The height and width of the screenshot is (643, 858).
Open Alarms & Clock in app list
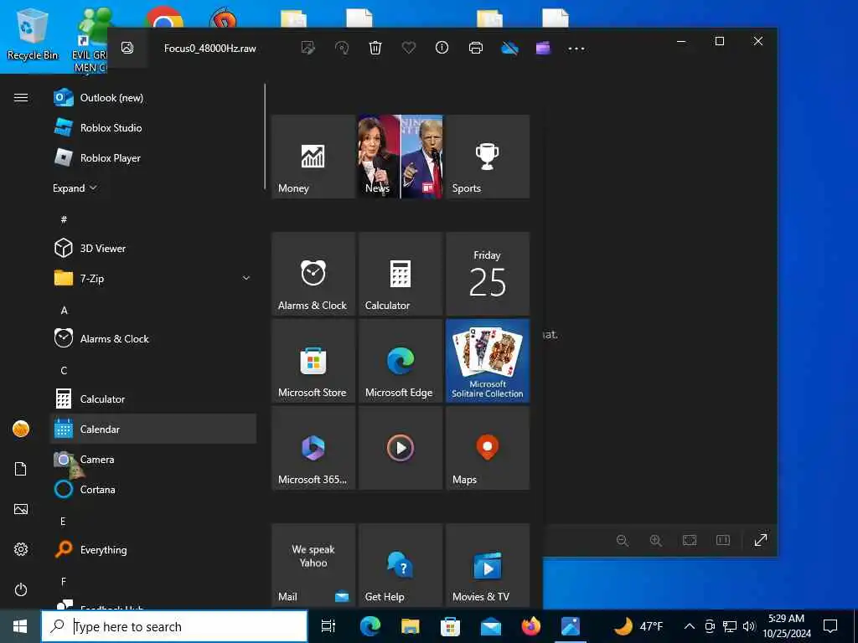[153, 339]
